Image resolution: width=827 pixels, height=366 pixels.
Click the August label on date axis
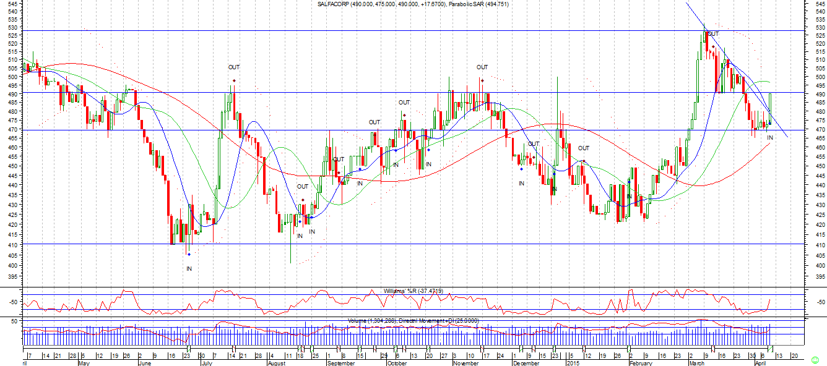coord(277,364)
